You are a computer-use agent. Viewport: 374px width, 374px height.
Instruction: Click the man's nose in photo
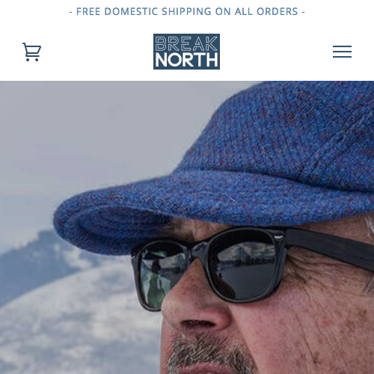(x=197, y=304)
